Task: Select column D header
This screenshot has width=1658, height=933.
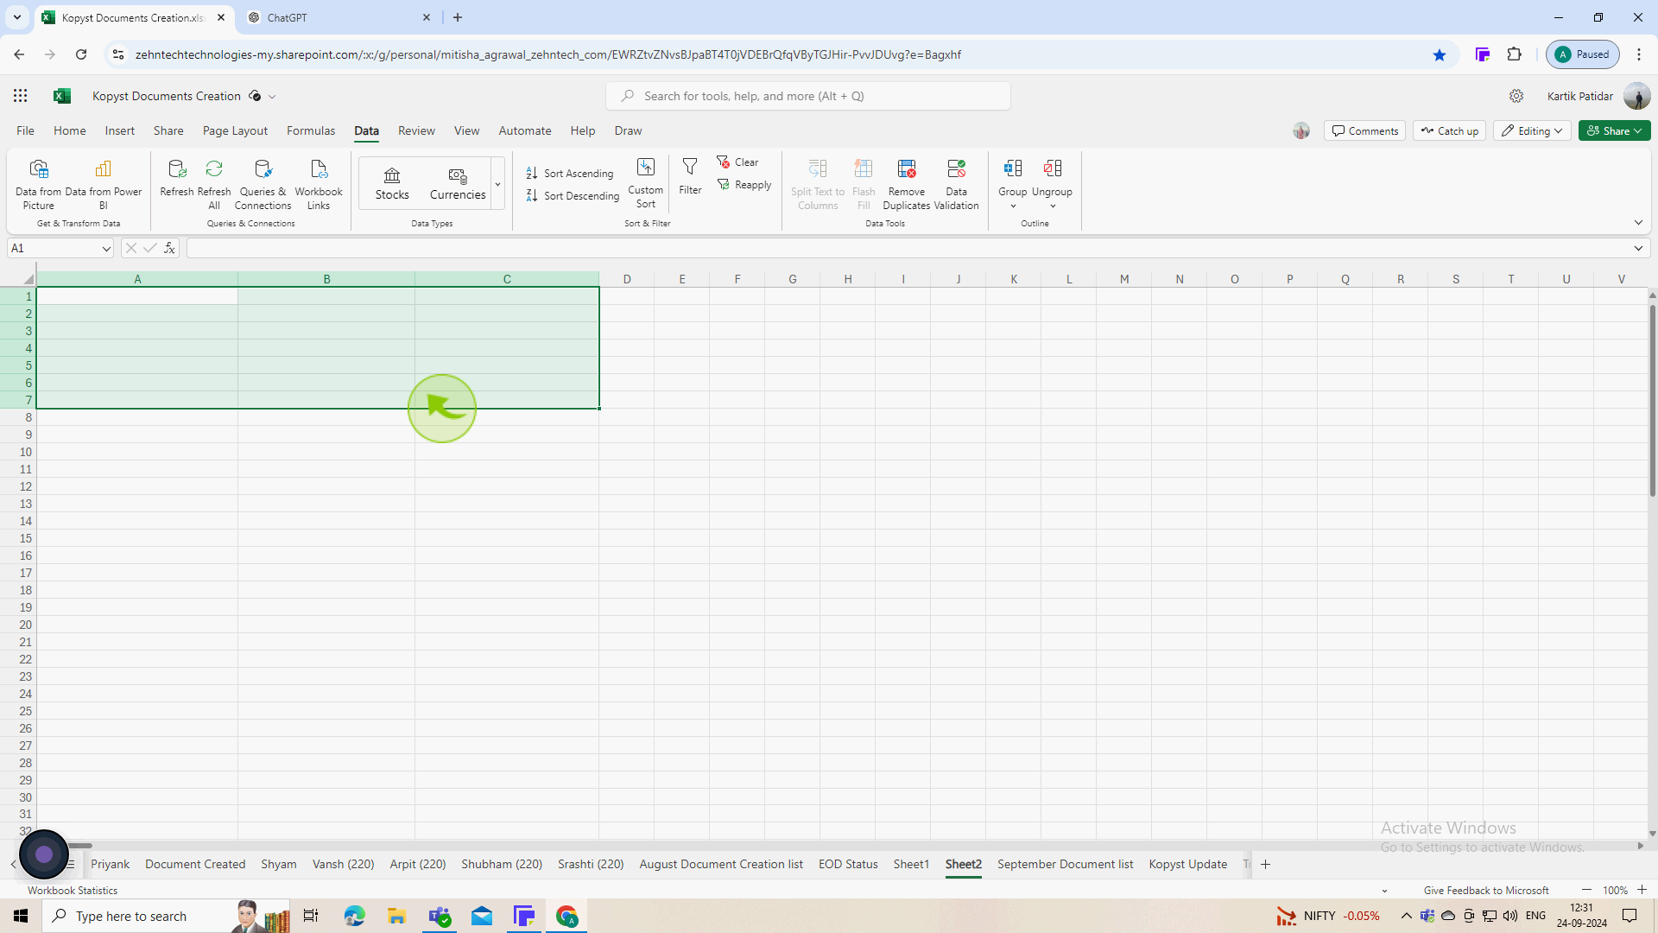Action: pyautogui.click(x=627, y=279)
